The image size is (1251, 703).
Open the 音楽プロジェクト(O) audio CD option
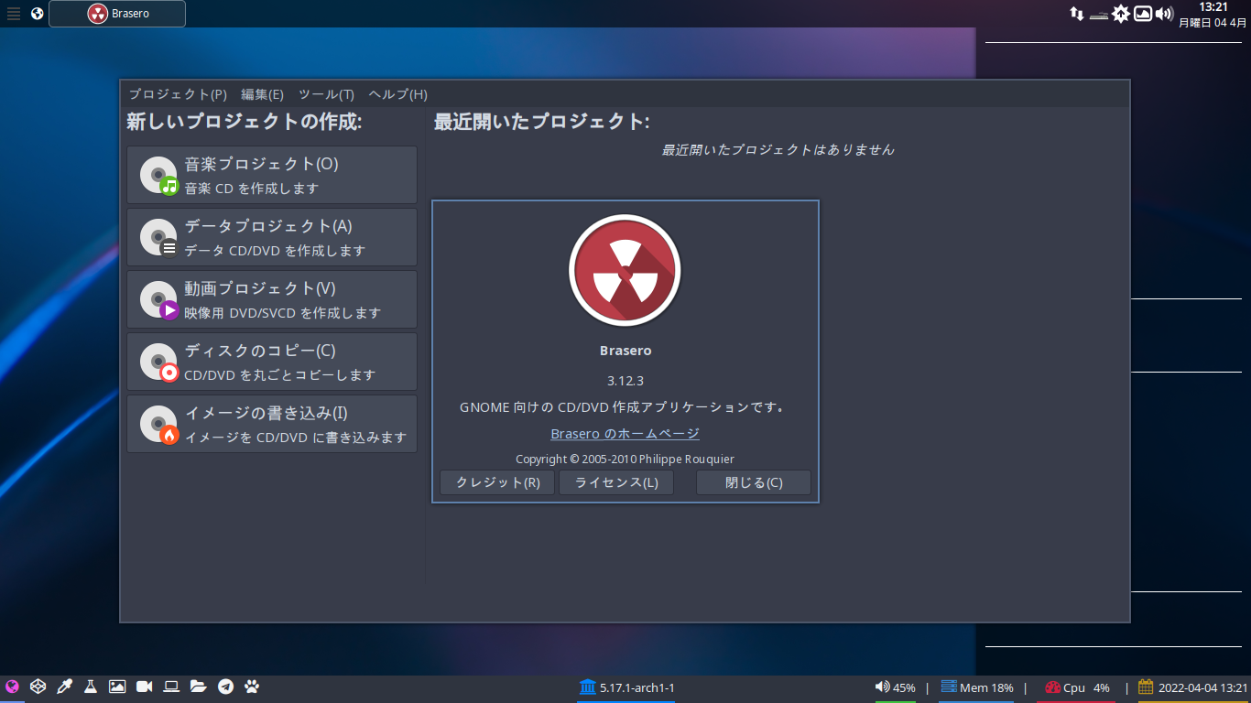(x=272, y=175)
